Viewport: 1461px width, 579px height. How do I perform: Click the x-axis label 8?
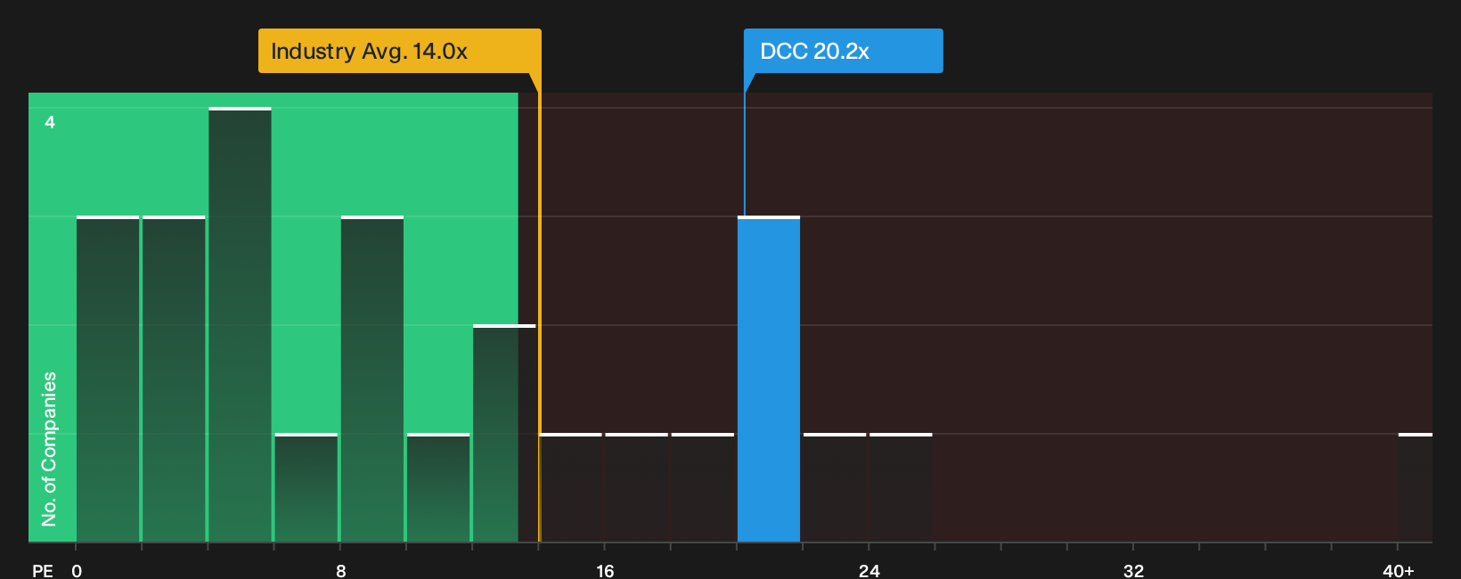coord(341,570)
